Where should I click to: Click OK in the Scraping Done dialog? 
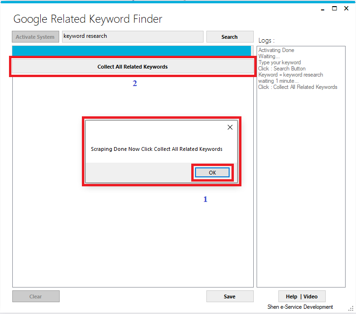[x=212, y=173]
